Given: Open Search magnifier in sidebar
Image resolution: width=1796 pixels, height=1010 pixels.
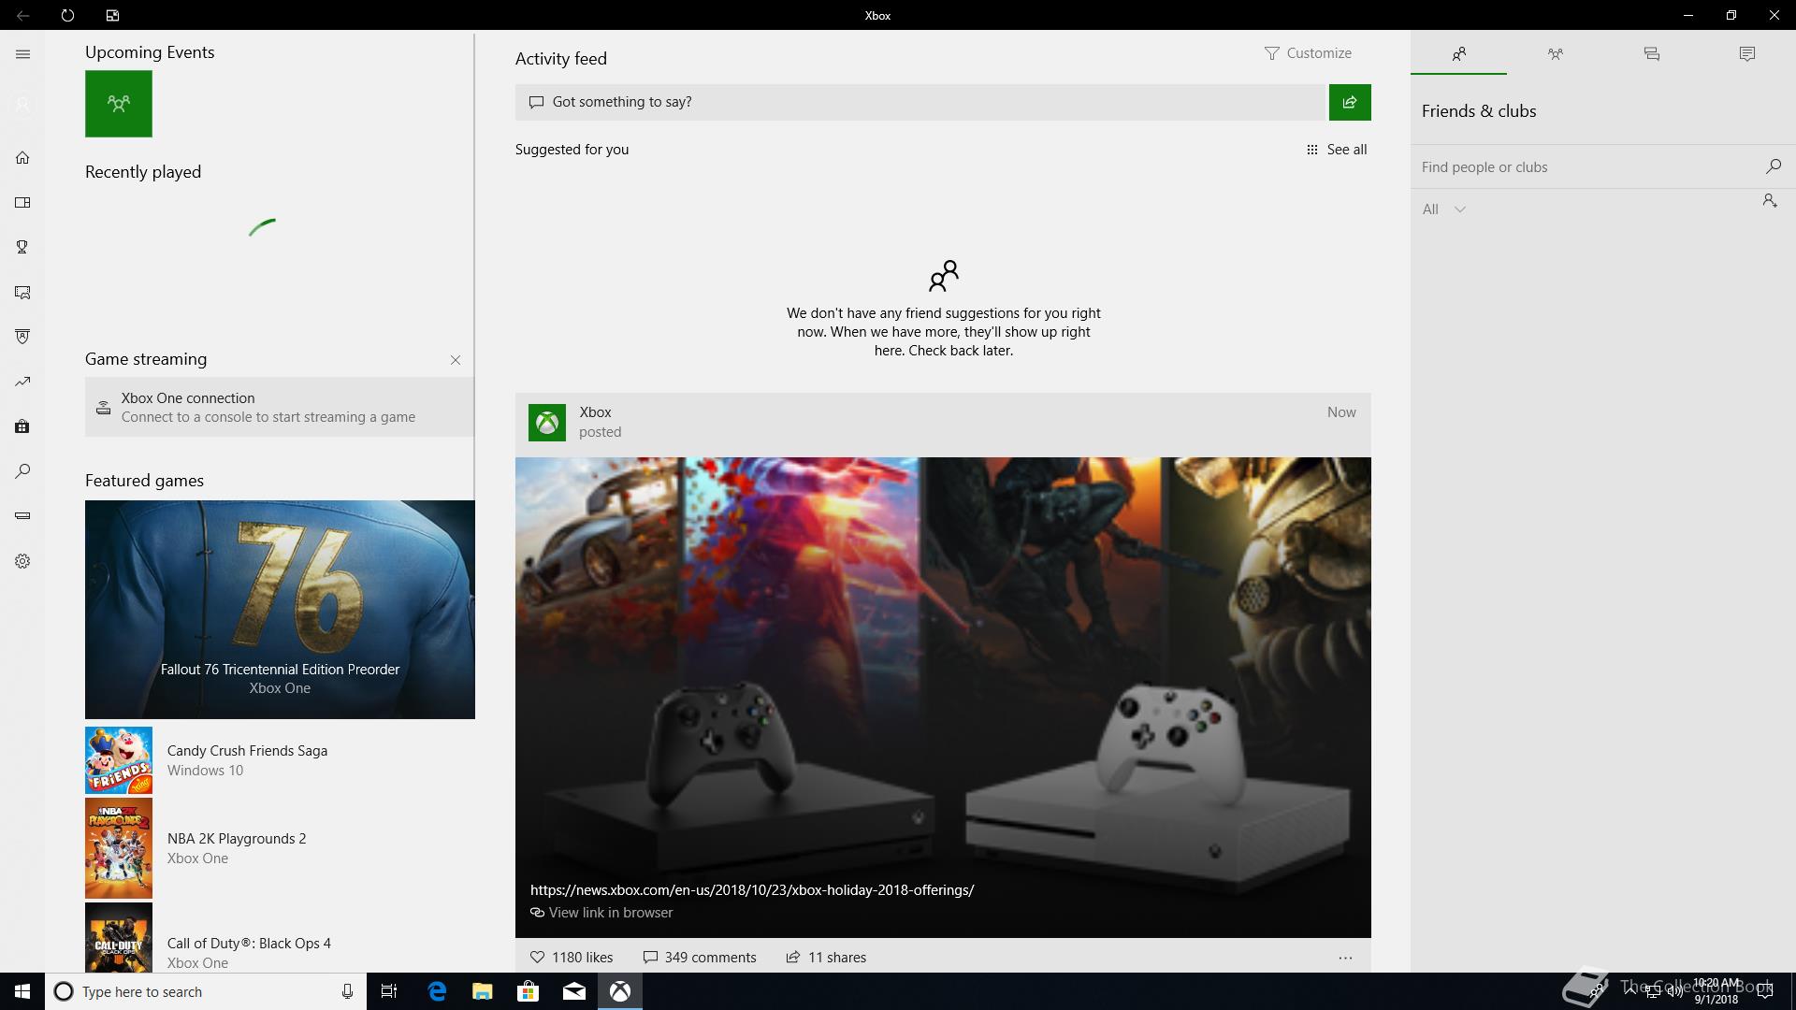Looking at the screenshot, I should pos(22,471).
